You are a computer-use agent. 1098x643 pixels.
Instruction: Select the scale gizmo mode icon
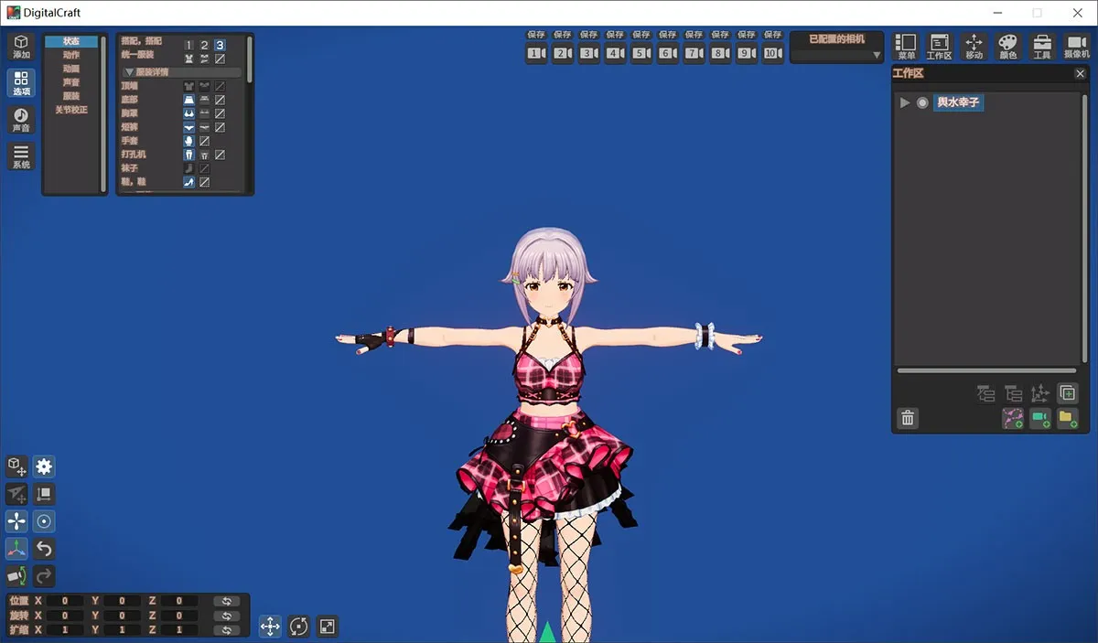tap(327, 626)
